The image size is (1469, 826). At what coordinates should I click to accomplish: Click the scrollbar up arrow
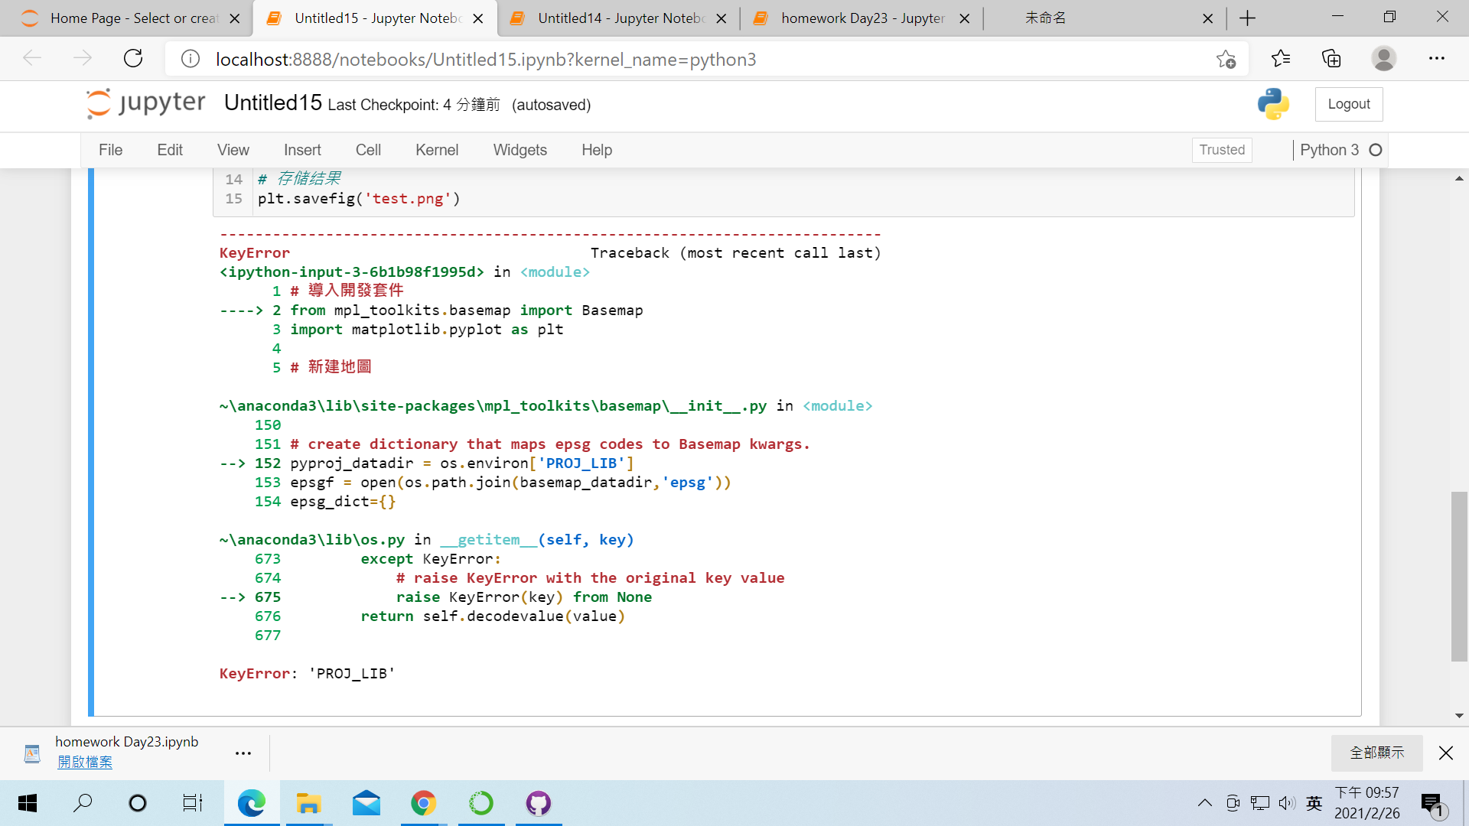[1459, 178]
